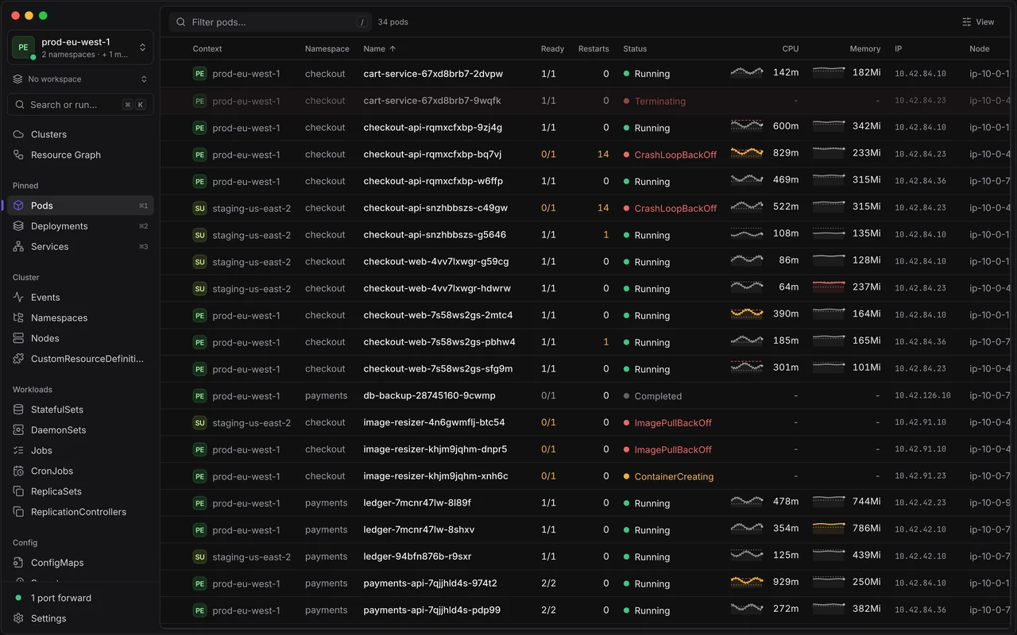The height and width of the screenshot is (635, 1017).
Task: Open the Events pulse icon
Action: [18, 297]
